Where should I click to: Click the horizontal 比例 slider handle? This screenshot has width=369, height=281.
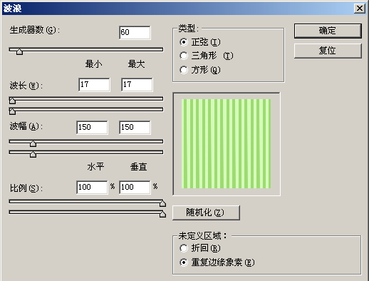point(162,203)
